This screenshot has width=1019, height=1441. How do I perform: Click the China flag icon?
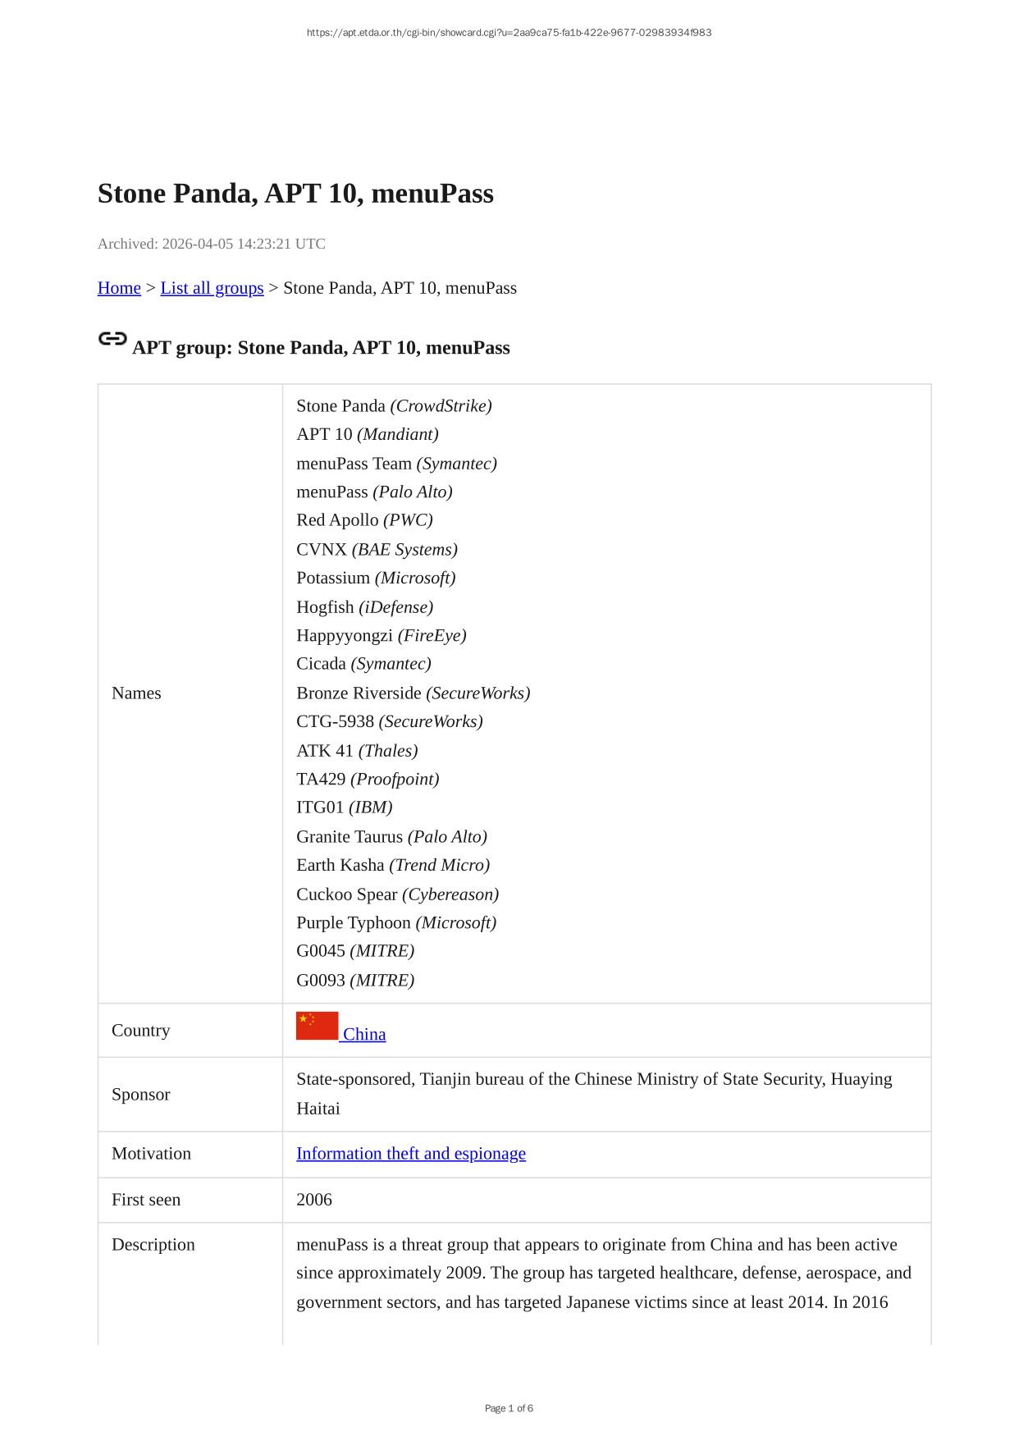(x=317, y=1026)
